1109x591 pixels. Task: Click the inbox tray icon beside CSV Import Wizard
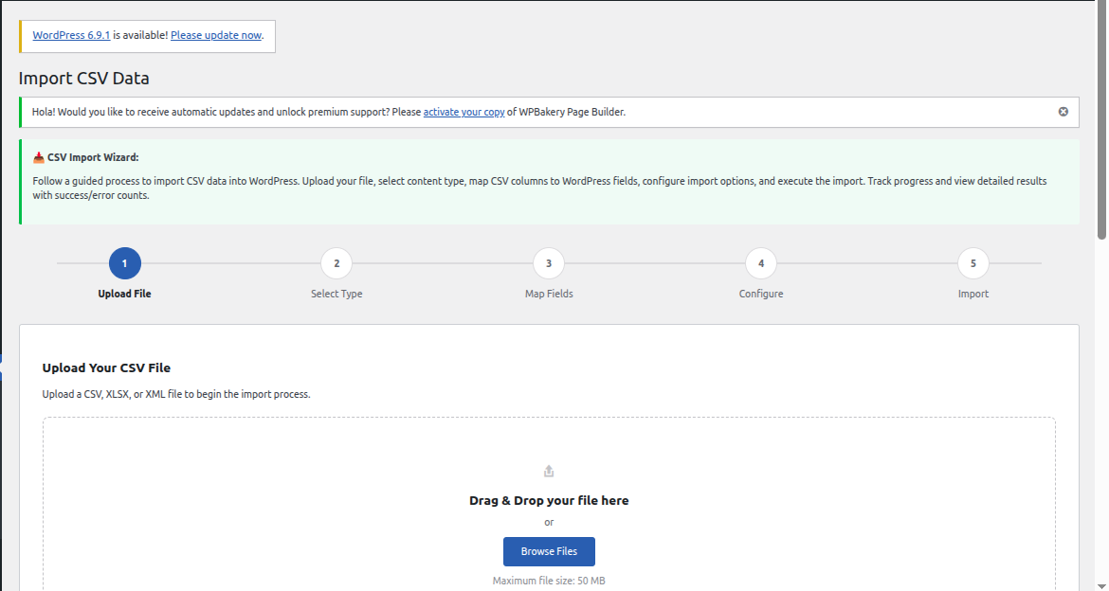pyautogui.click(x=38, y=157)
